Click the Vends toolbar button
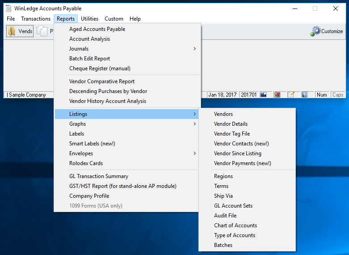Image resolution: width=349 pixels, height=255 pixels. point(20,31)
